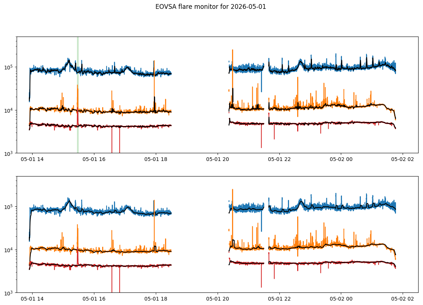Click the 10^5 y-axis label of top plot
Image resolution: width=423 pixels, height=305 pixels.
click(x=10, y=67)
